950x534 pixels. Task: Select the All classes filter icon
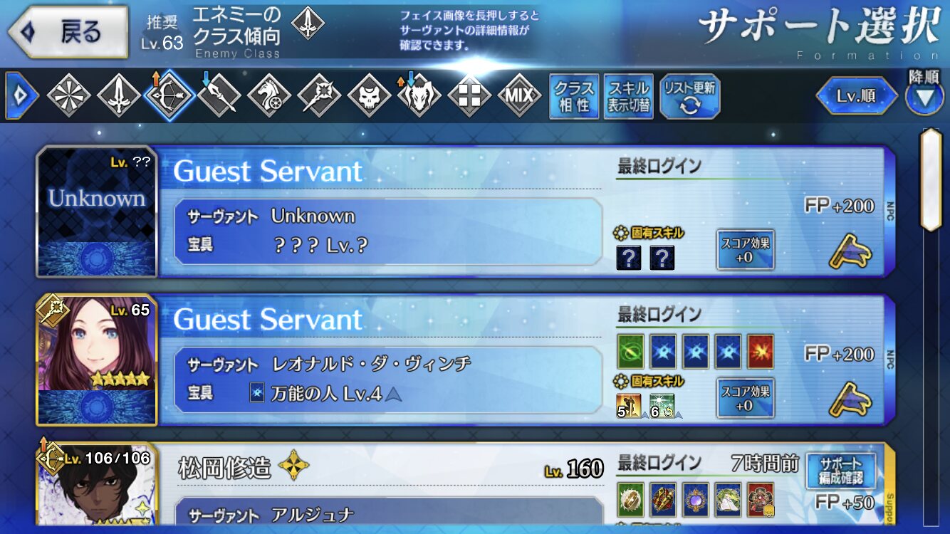click(x=68, y=95)
